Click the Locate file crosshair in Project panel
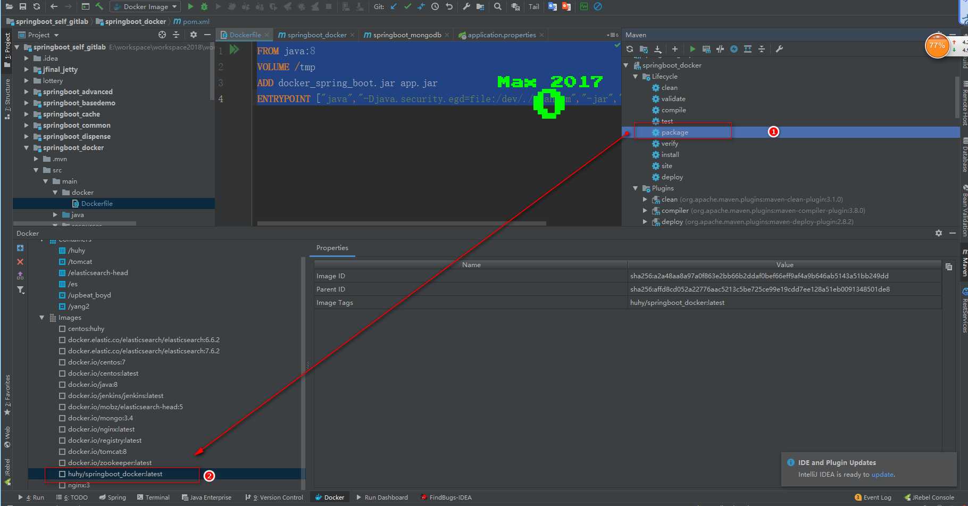The width and height of the screenshot is (968, 506). coord(162,35)
